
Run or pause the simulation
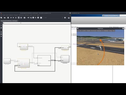point(33,18)
